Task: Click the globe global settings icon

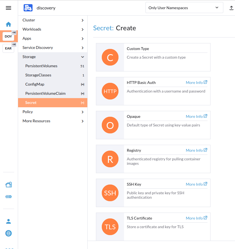Action: click(x=8, y=233)
